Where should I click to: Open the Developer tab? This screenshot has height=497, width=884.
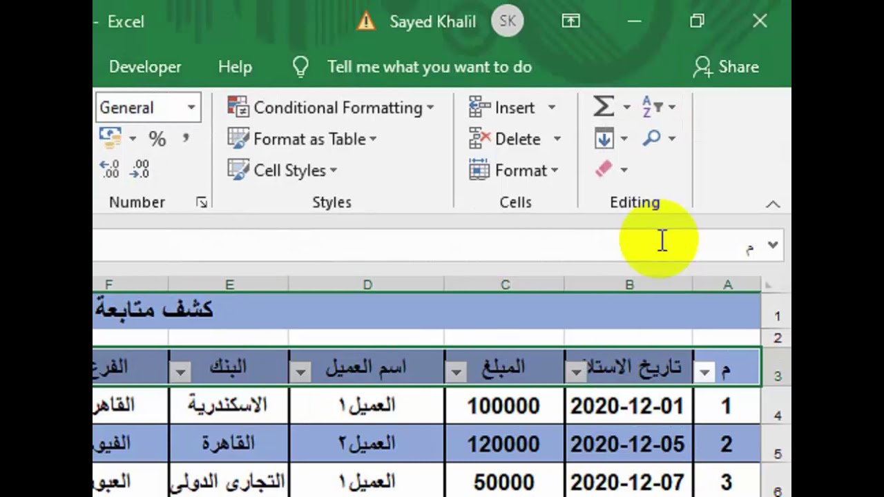(x=145, y=67)
